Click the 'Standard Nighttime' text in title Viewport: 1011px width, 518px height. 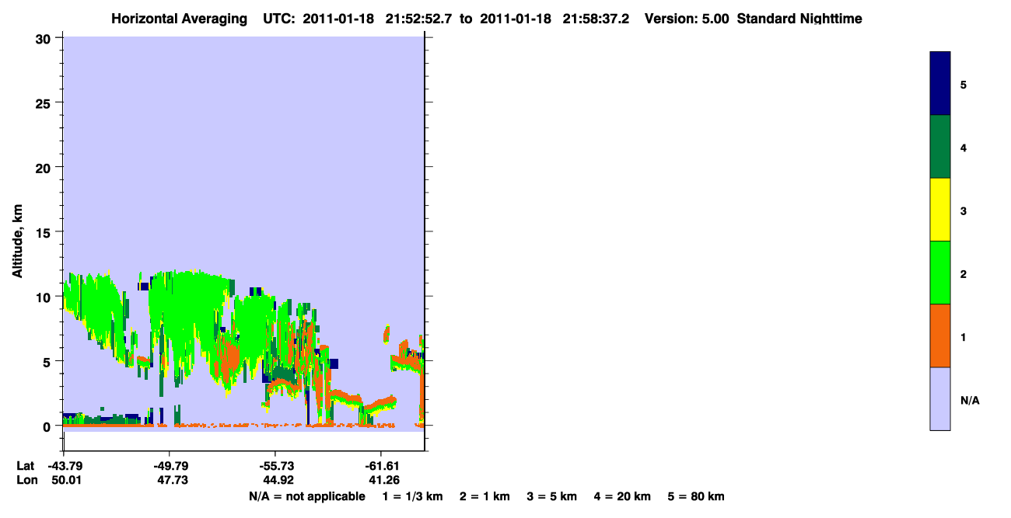[799, 19]
